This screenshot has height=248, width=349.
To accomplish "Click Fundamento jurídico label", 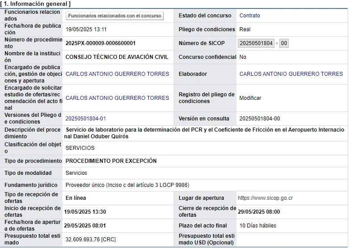I will tap(31, 185).
